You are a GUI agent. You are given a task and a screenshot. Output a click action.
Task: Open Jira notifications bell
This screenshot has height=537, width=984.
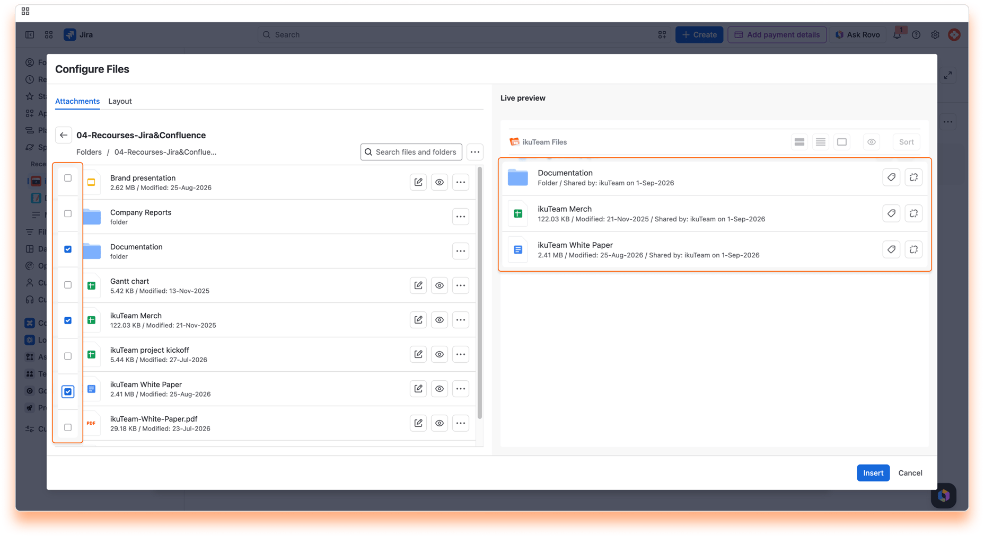coord(897,35)
